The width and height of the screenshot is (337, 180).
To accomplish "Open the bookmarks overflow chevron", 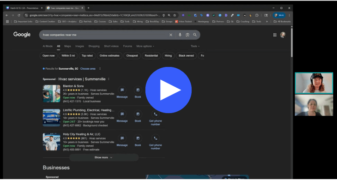I will click(267, 22).
